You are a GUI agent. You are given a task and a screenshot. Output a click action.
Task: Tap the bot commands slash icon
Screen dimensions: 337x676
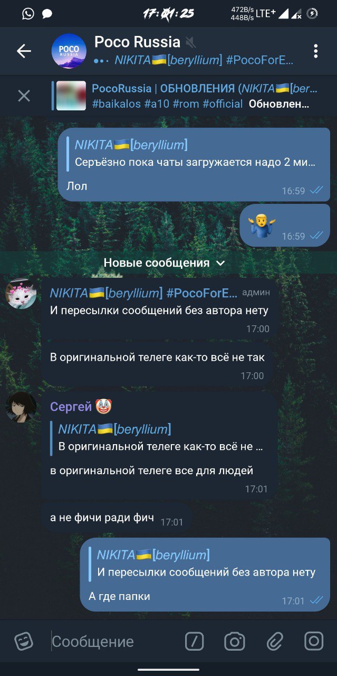click(x=195, y=642)
